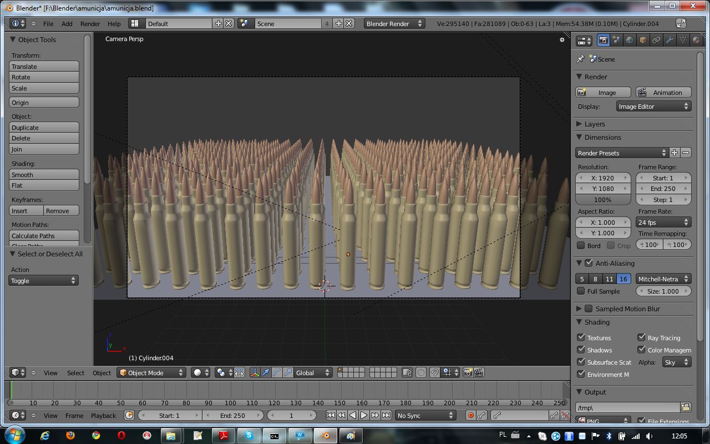Click the resolution percentage 100% slider

(603, 199)
